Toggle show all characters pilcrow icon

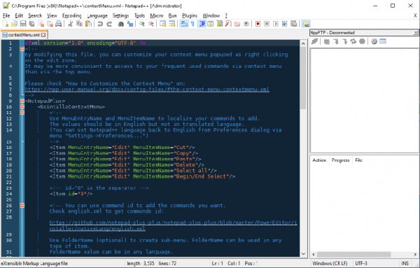click(x=192, y=24)
